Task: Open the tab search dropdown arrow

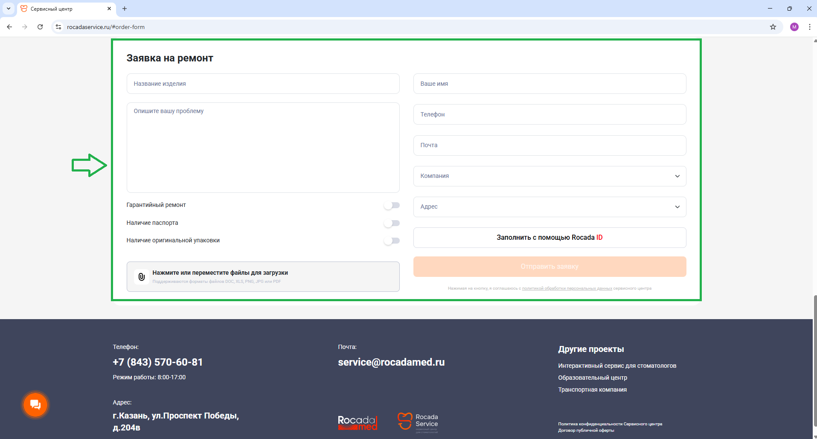Action: point(9,9)
